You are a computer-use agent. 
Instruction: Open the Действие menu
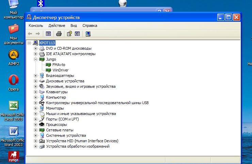click(57, 26)
